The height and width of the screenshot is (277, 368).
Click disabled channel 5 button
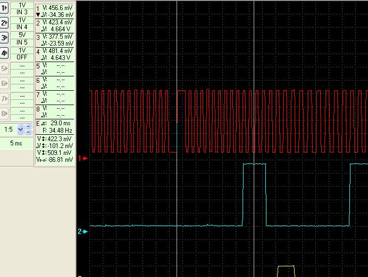4,68
